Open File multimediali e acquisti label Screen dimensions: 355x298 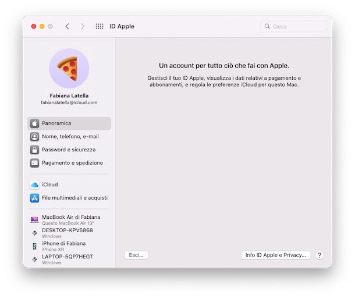point(74,198)
